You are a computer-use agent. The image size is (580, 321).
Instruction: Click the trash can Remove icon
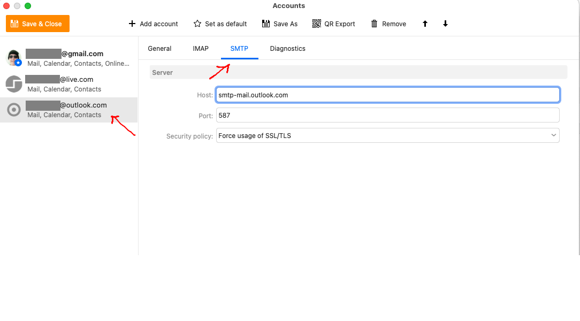tap(375, 24)
